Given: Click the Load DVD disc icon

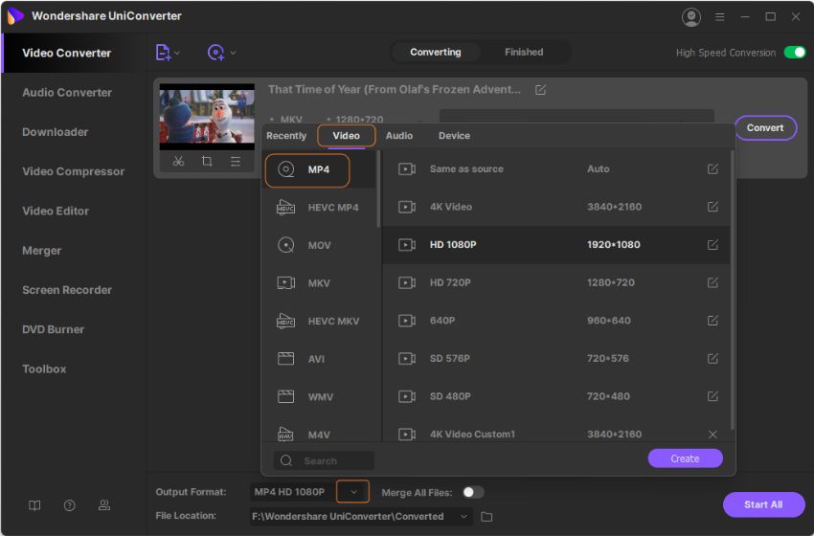Looking at the screenshot, I should 216,53.
